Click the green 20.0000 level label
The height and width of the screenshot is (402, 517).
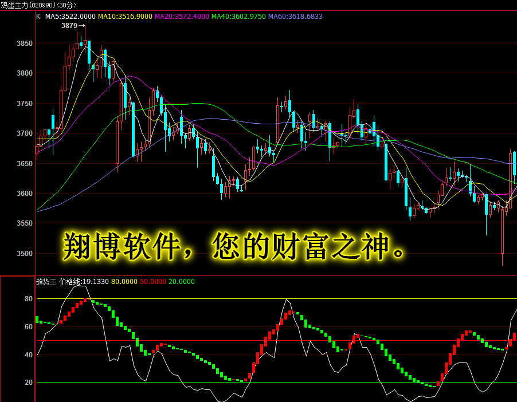pos(182,282)
